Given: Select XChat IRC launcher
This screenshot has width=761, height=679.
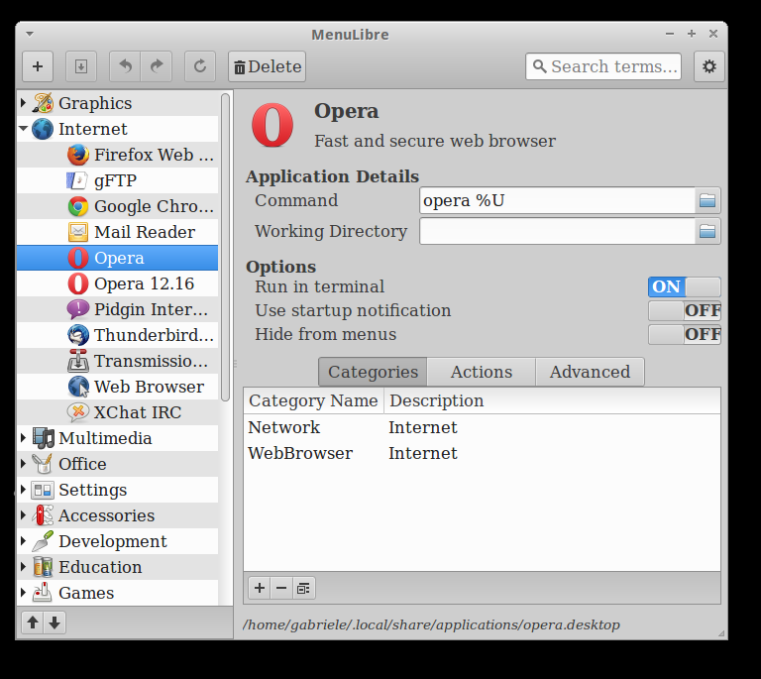Looking at the screenshot, I should point(118,412).
